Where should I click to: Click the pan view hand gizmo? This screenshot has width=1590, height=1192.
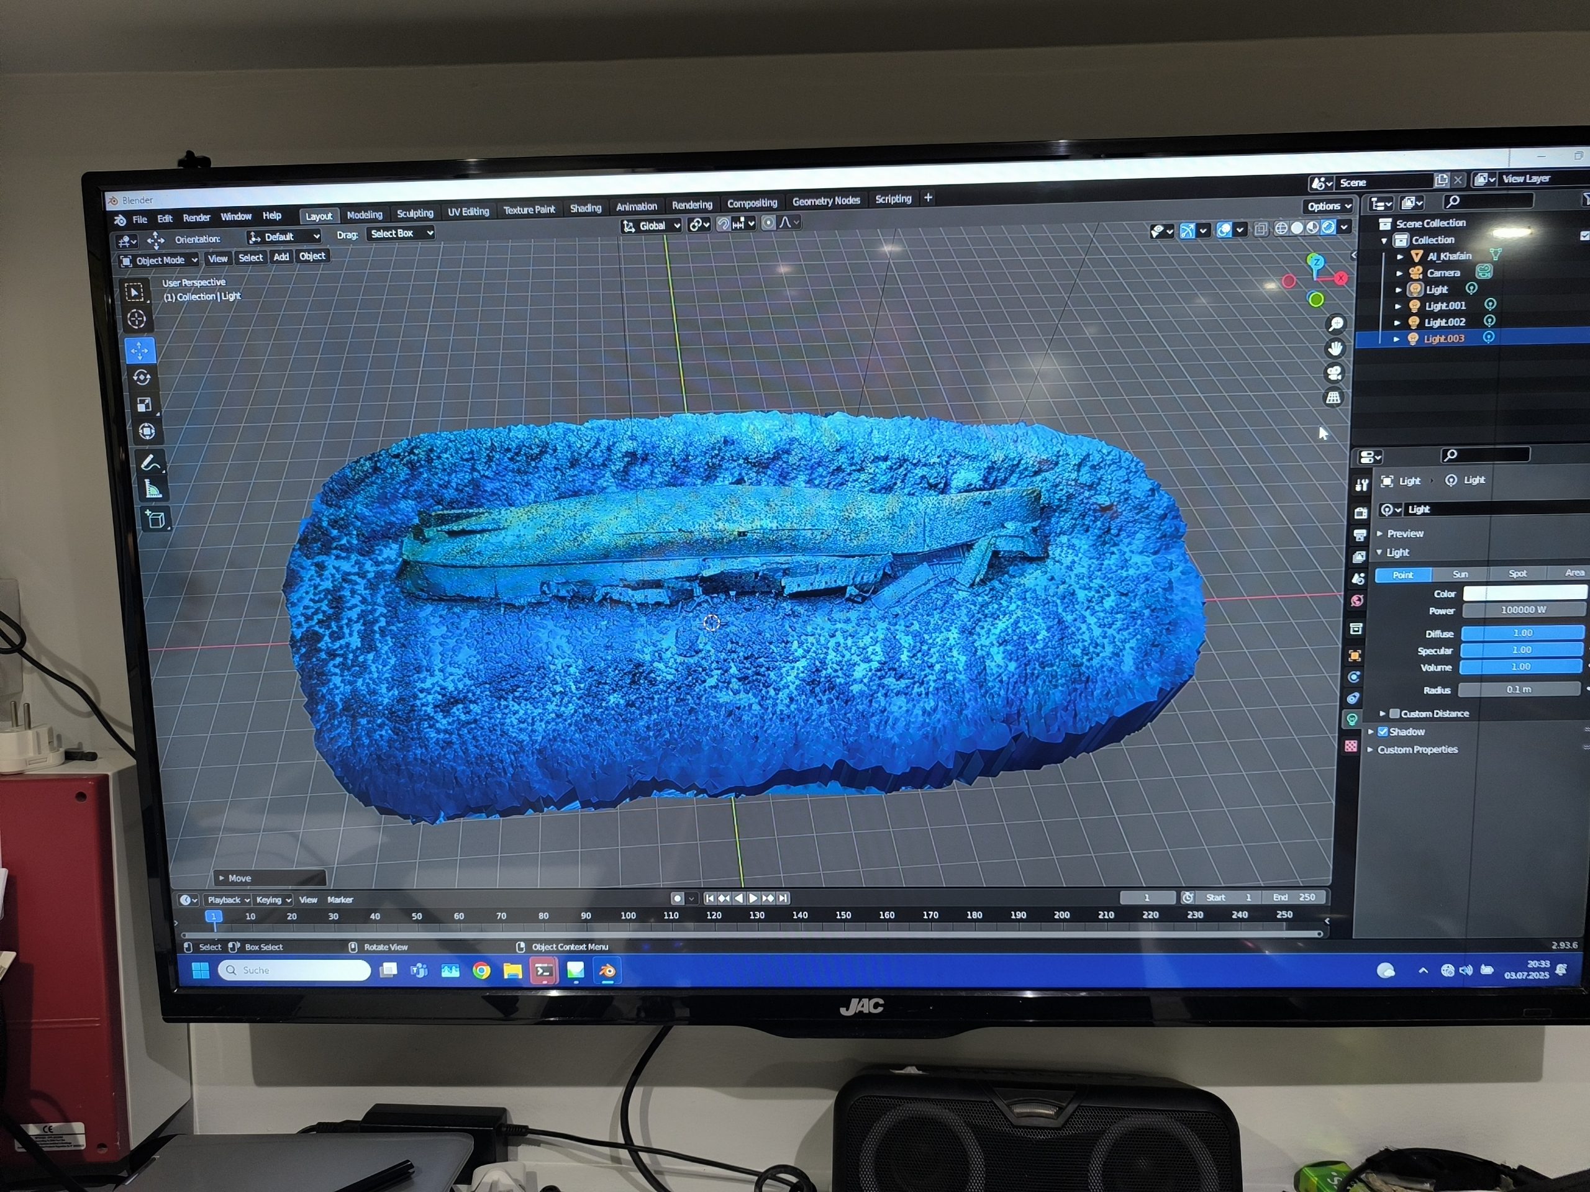(x=1335, y=348)
